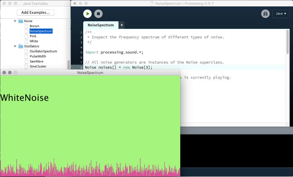Select the White example

tap(34, 41)
